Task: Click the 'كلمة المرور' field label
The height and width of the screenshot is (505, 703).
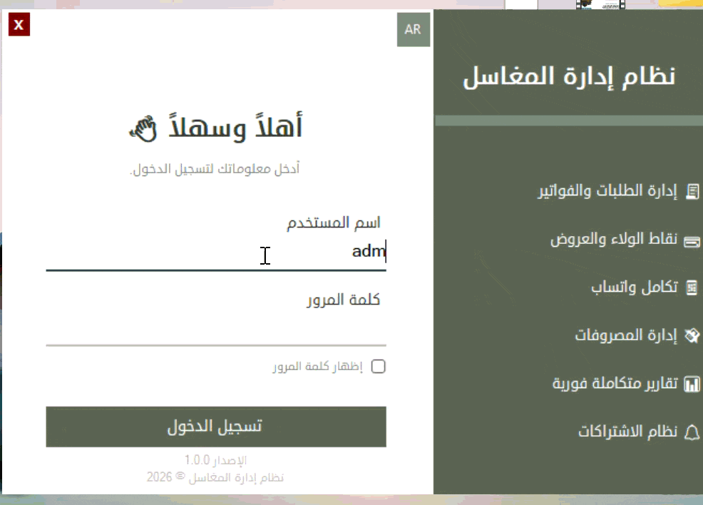Action: pyautogui.click(x=344, y=300)
